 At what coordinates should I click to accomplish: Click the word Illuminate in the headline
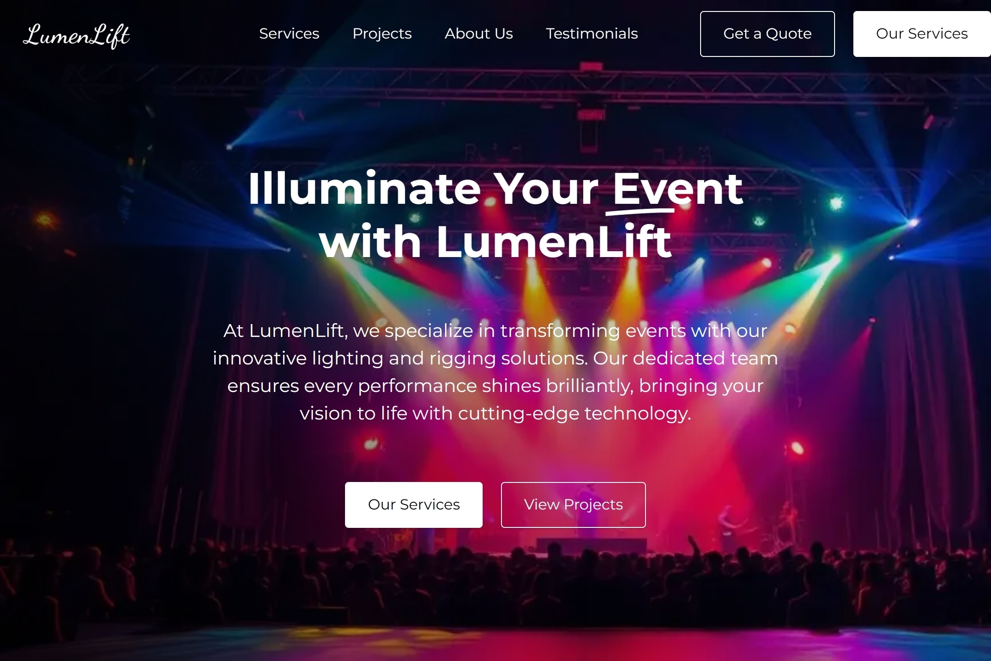tap(364, 189)
